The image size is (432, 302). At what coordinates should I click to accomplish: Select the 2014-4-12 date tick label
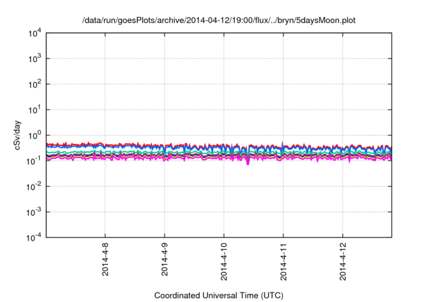tap(343, 262)
